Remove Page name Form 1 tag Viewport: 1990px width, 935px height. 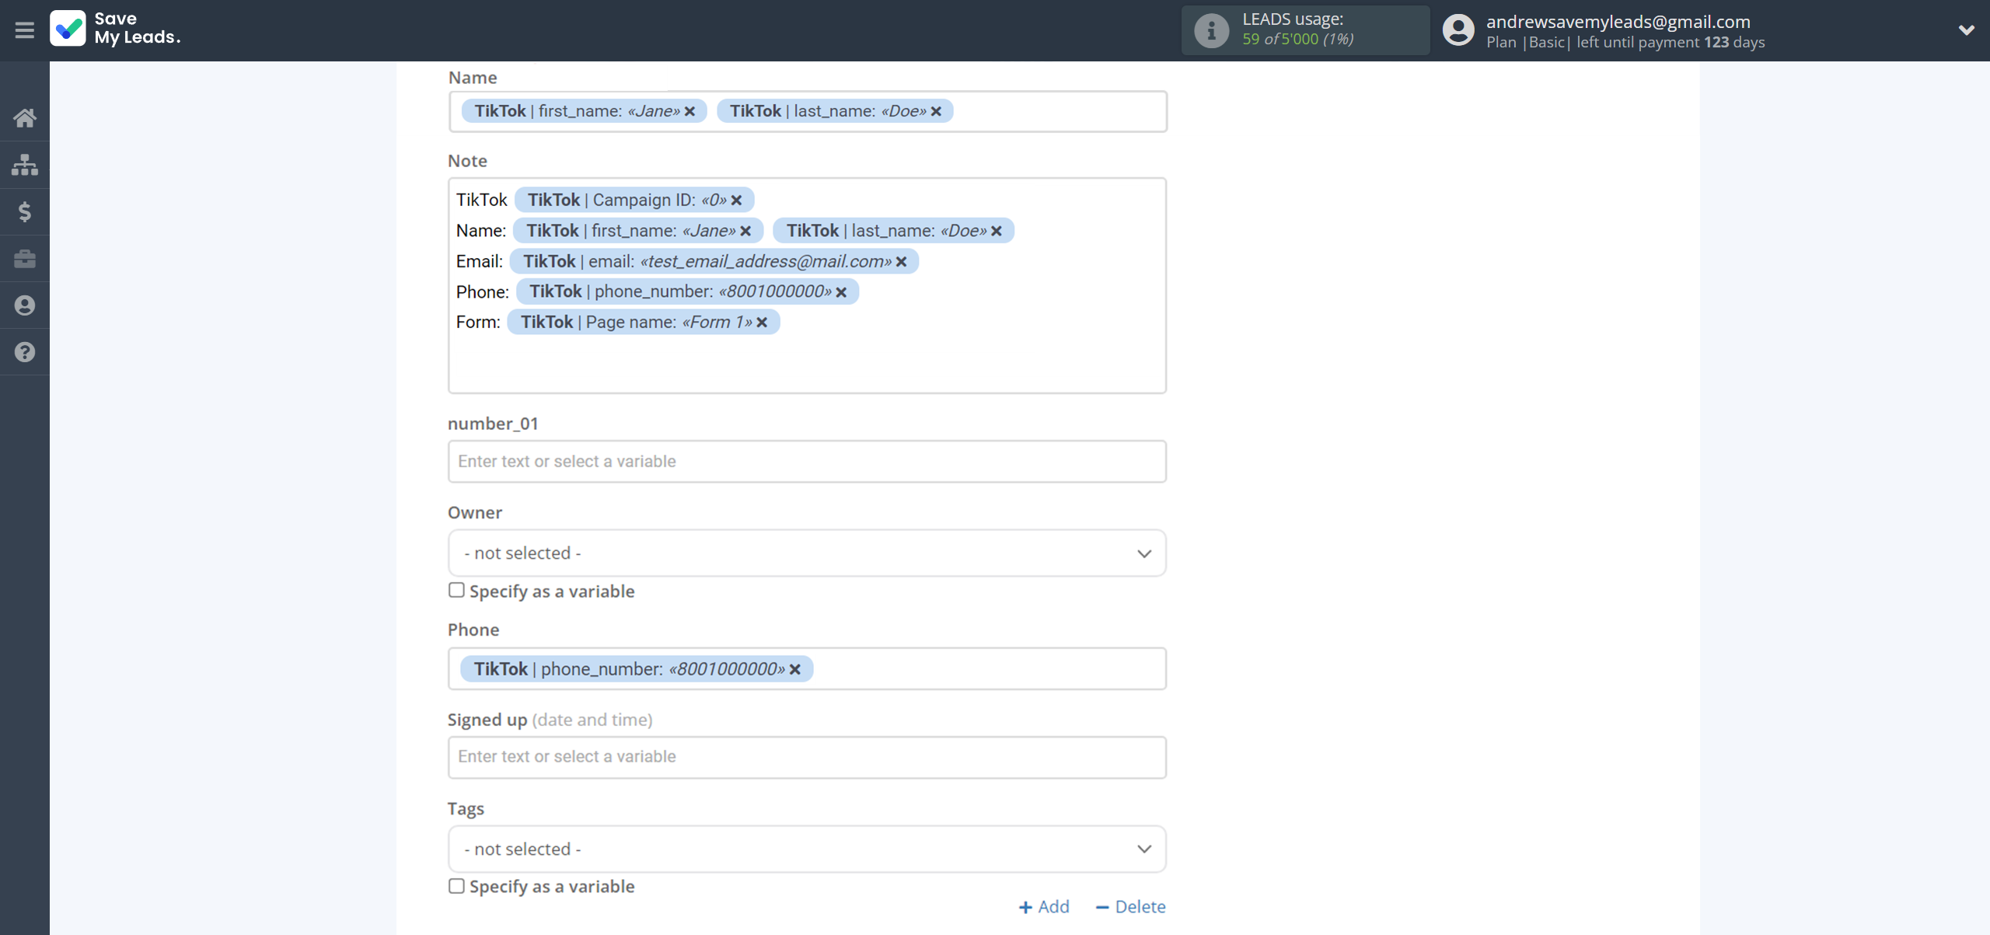tap(762, 323)
